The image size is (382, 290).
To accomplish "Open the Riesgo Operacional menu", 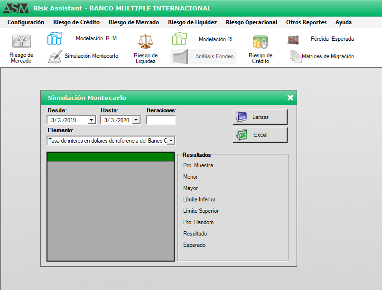I will (252, 22).
